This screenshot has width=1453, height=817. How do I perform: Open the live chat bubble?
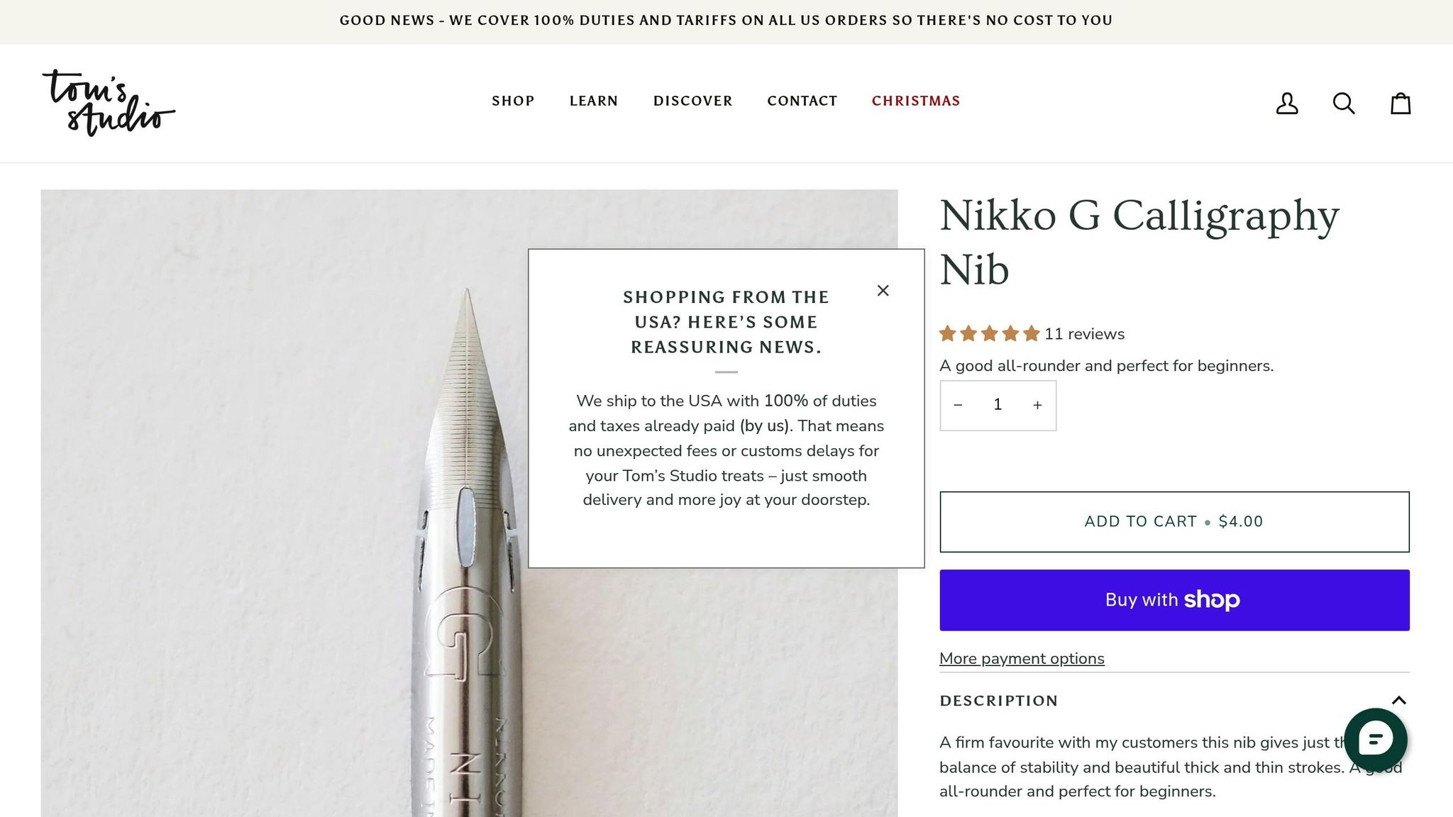[1375, 740]
